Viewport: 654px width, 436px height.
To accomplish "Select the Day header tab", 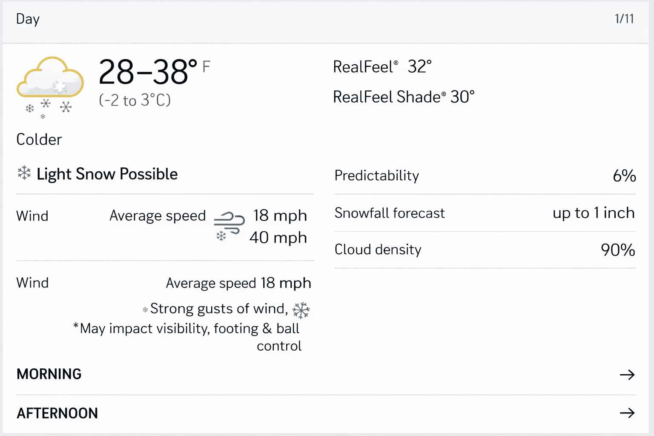I will pos(28,19).
